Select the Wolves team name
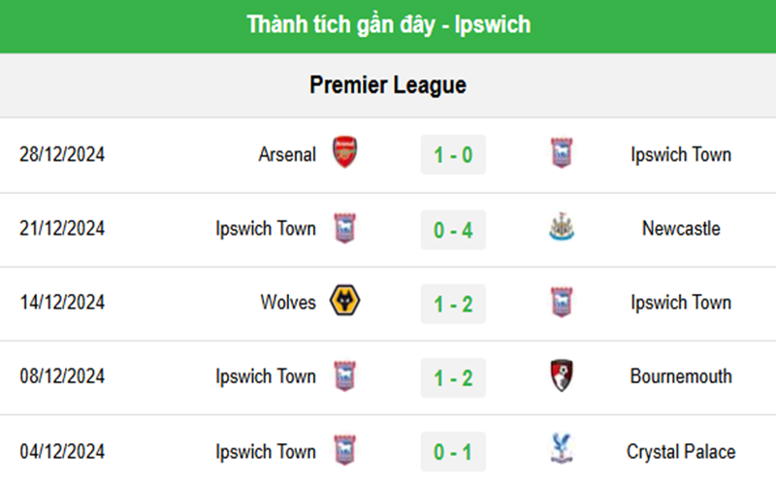The image size is (776, 485). tap(288, 303)
